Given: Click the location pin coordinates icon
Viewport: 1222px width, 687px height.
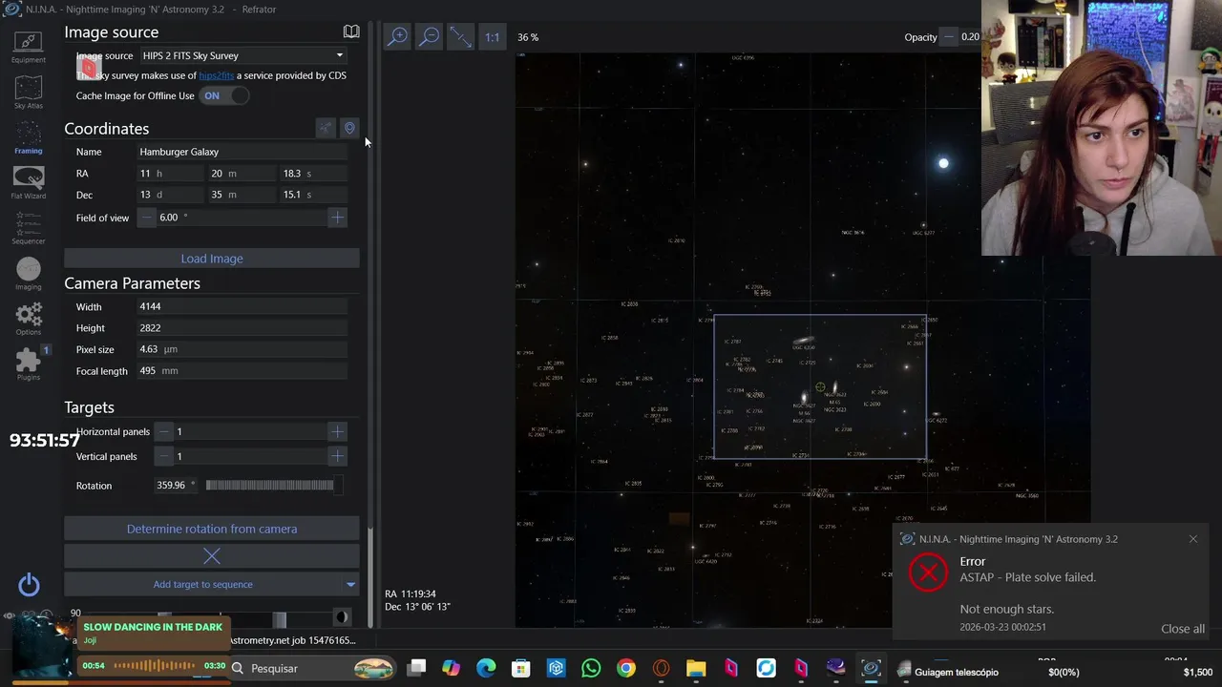Looking at the screenshot, I should 349,128.
